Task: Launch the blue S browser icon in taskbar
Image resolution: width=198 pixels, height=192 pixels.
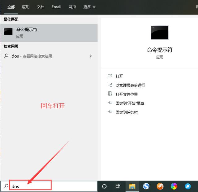Action: point(146,186)
